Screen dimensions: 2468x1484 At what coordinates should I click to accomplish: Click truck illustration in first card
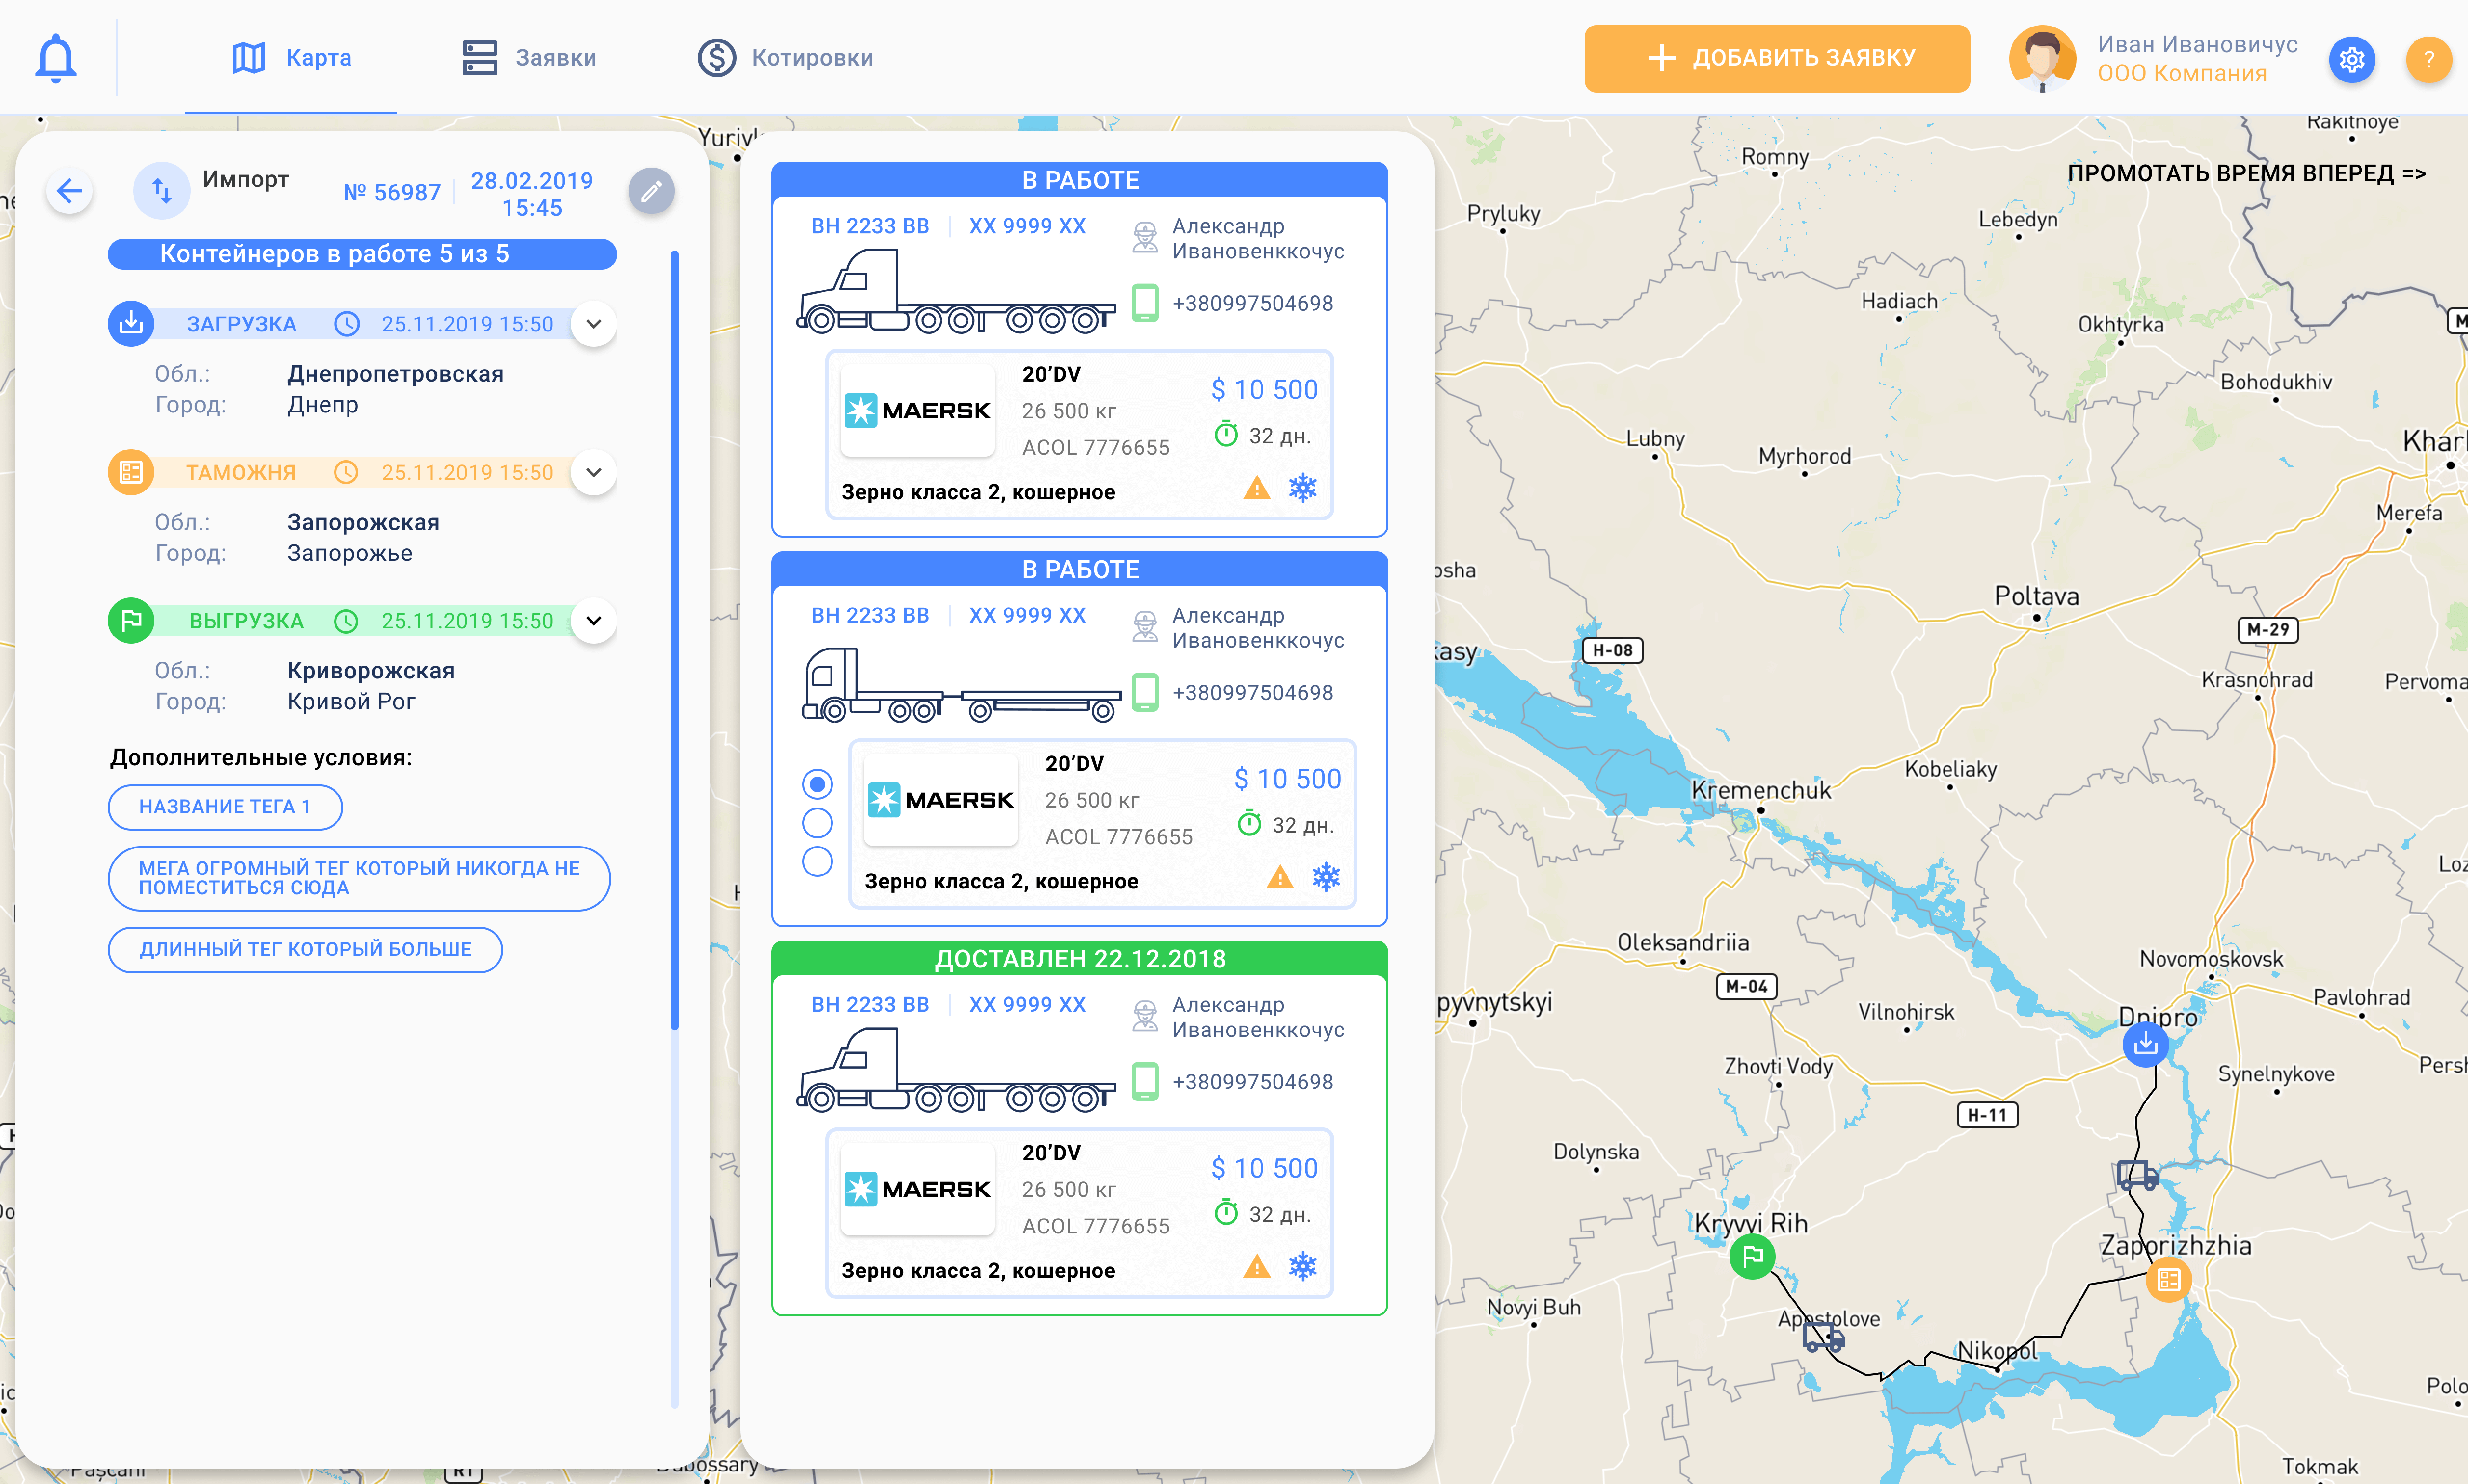coord(955,291)
